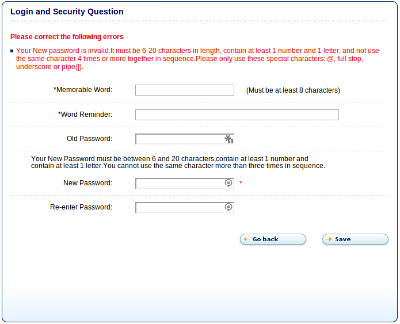Click the lock generator icon in New Password field

[x=228, y=183]
